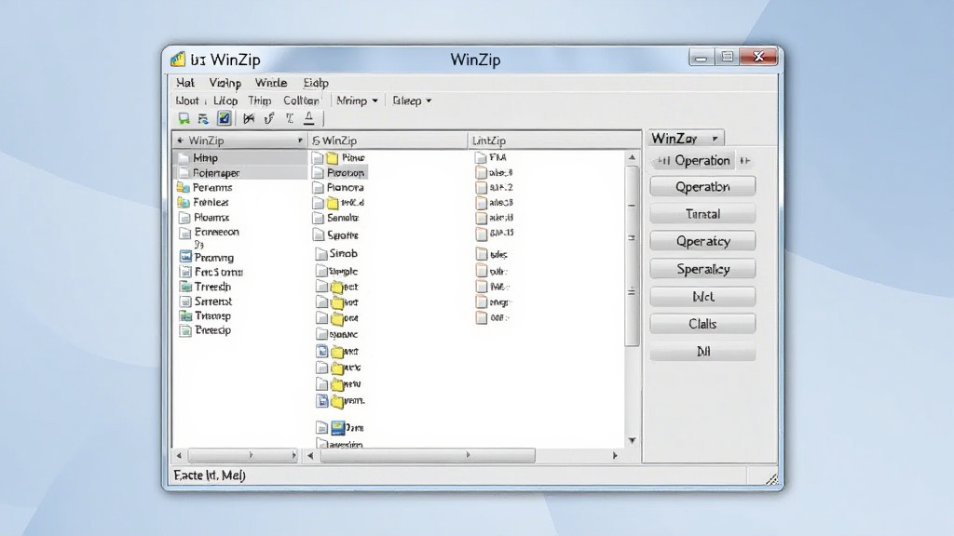The image size is (954, 536).
Task: Click the Dil button
Action: [702, 351]
